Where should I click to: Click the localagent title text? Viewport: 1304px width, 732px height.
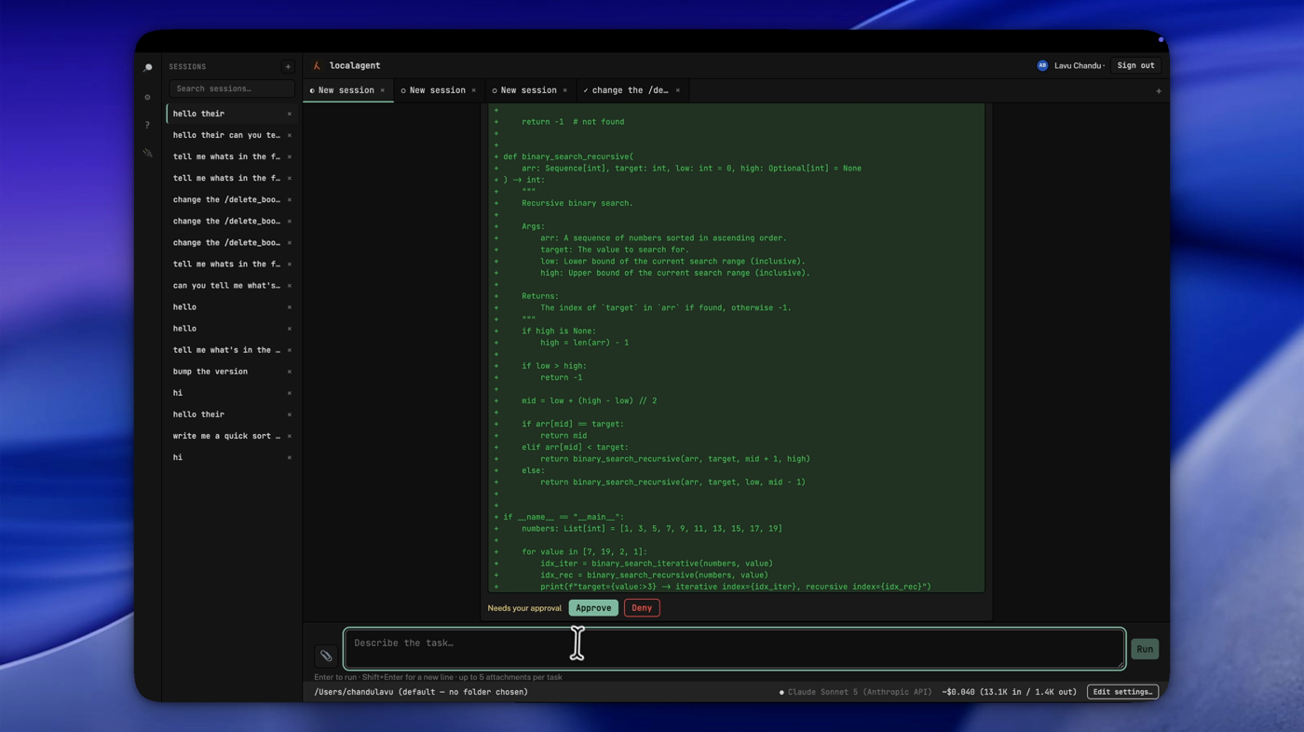pos(355,66)
